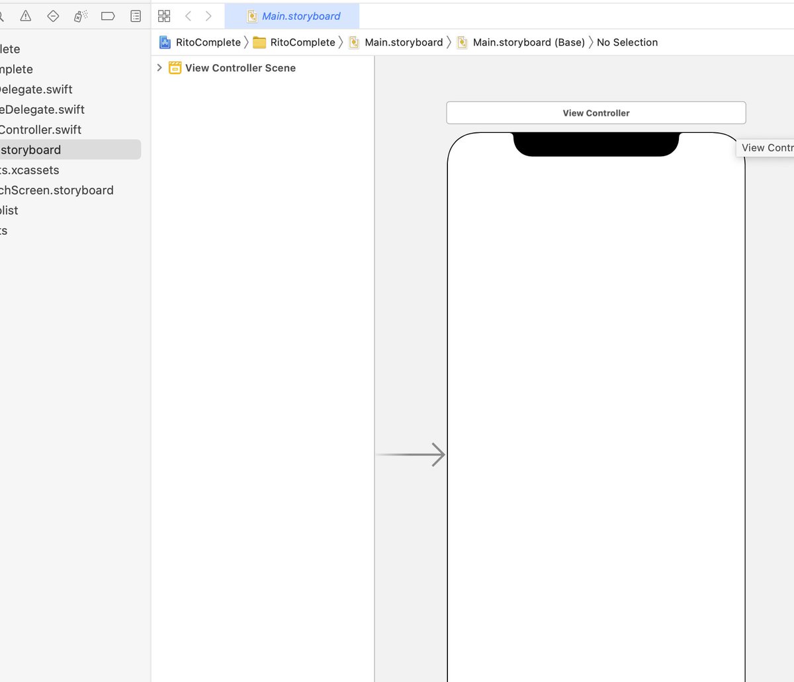Open the file ending in elegate.swift
Viewport: 794px width, 682px height.
click(36, 89)
